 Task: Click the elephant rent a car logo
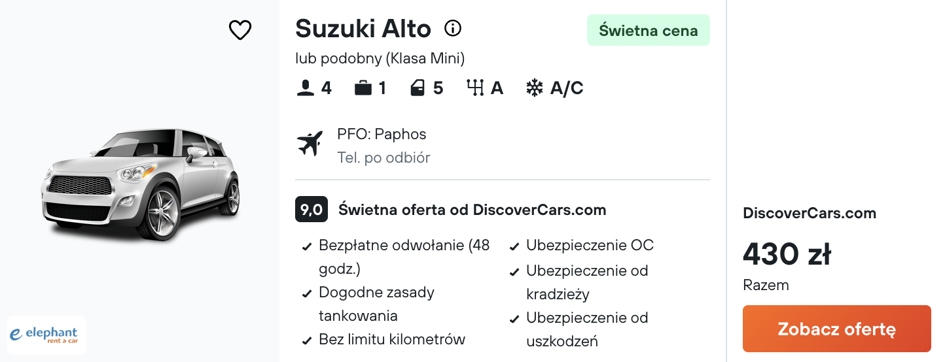pyautogui.click(x=46, y=335)
